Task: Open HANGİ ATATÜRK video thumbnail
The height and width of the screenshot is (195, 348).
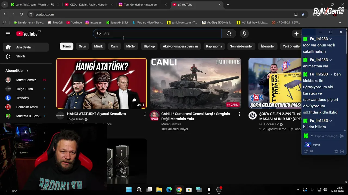Action: [x=101, y=83]
